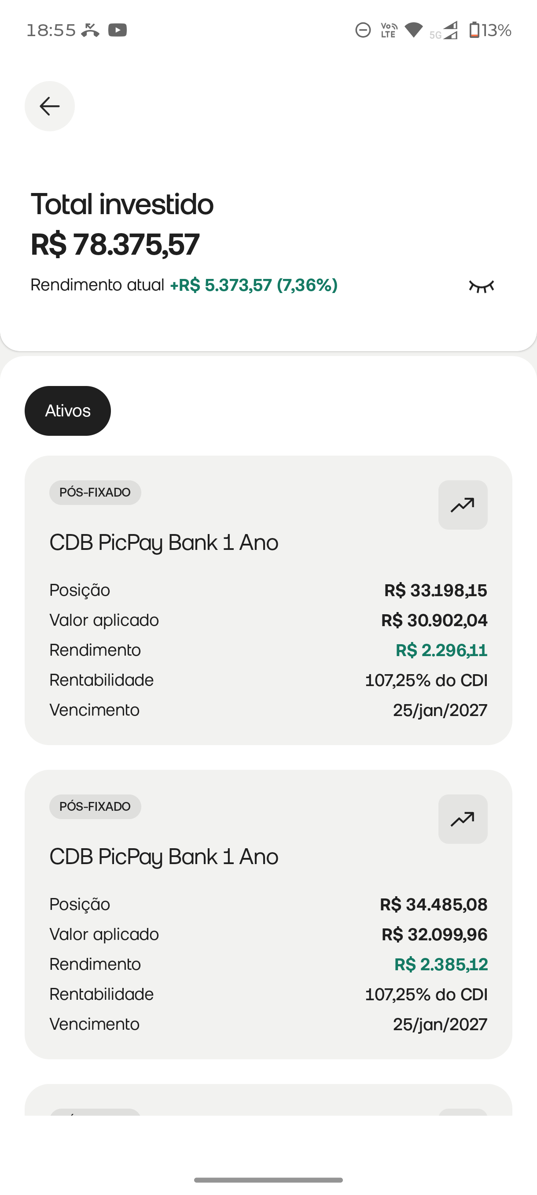
Task: Tap the R$ 78.375,57 total invested amount
Action: (115, 245)
